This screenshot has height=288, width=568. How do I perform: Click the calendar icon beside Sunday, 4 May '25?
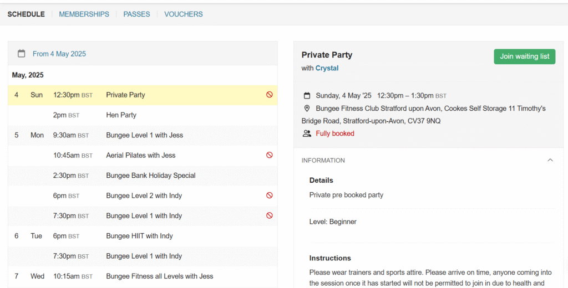pyautogui.click(x=307, y=95)
